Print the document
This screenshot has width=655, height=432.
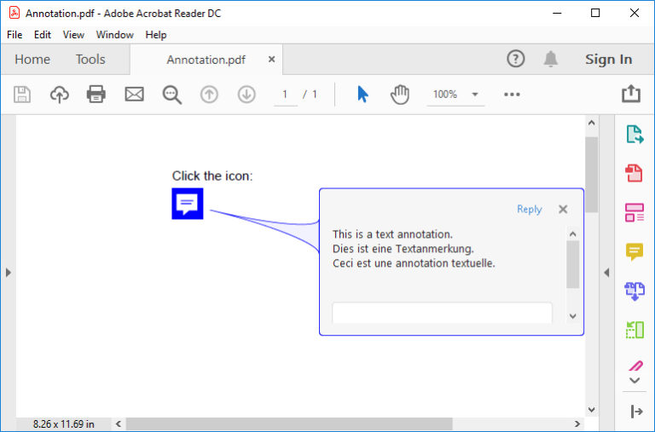(x=96, y=94)
